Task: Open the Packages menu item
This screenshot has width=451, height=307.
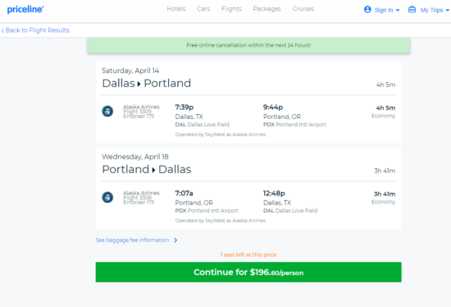Action: pyautogui.click(x=267, y=9)
